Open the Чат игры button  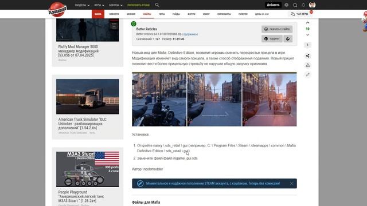pyautogui.click(x=299, y=14)
